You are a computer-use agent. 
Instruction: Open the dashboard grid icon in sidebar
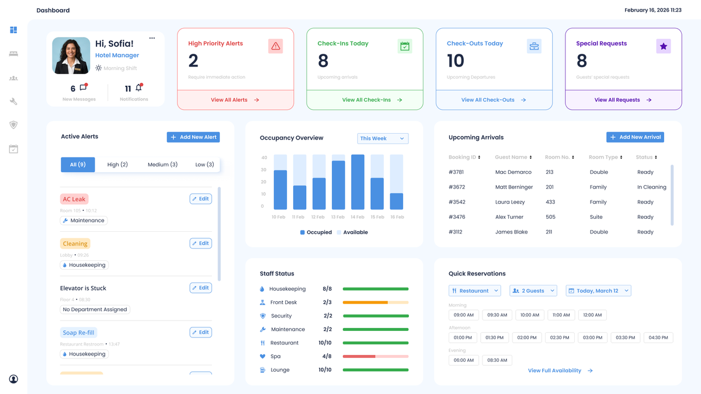[x=13, y=30]
